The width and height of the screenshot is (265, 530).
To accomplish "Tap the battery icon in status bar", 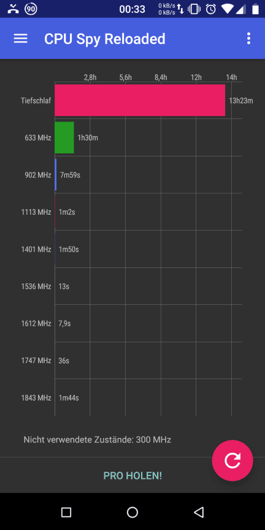I will tap(255, 9).
